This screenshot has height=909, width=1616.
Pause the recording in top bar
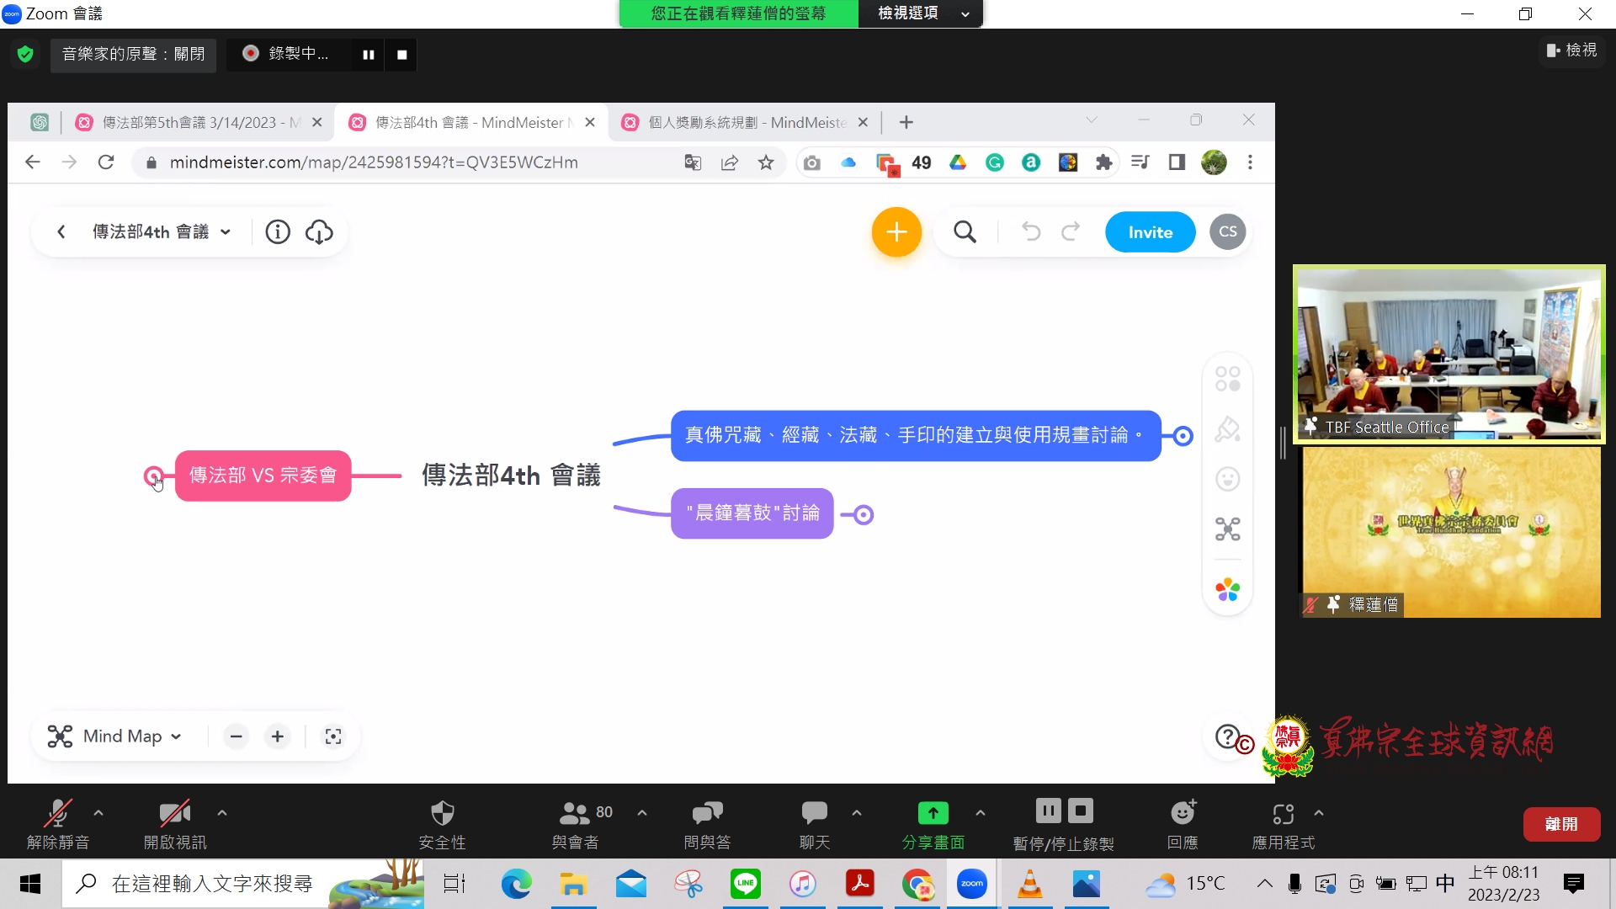click(369, 55)
